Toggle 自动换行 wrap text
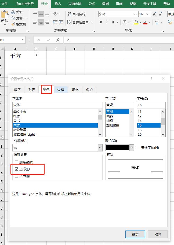The height and width of the screenshot is (245, 174). tap(77, 14)
